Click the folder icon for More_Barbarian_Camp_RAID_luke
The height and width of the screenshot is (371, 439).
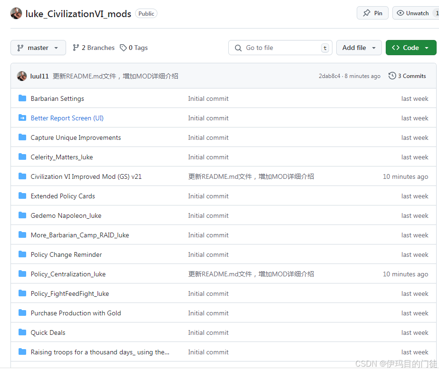pos(22,234)
